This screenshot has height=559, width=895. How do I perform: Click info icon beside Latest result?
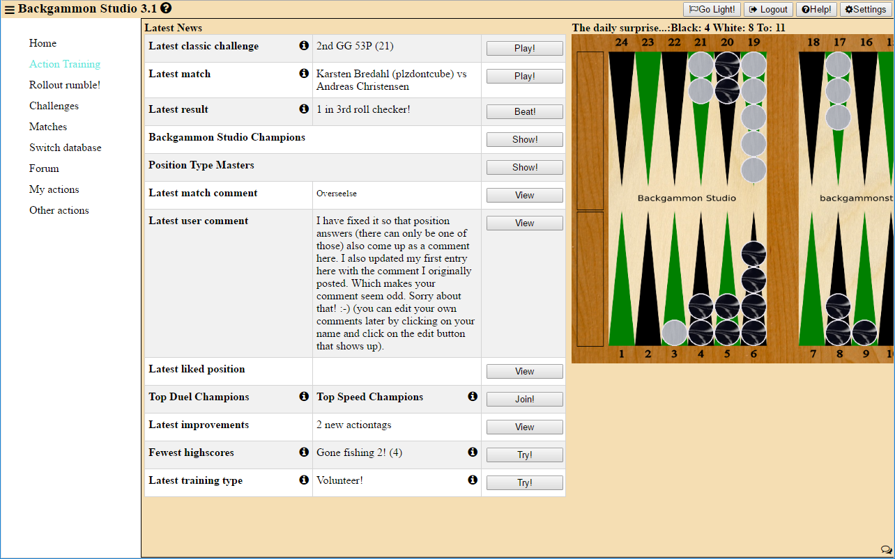[x=304, y=109]
